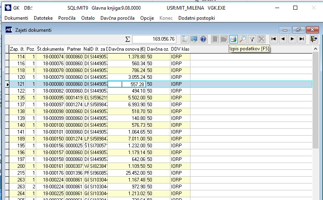Click the scrollbar up arrow in grid

point(316,49)
